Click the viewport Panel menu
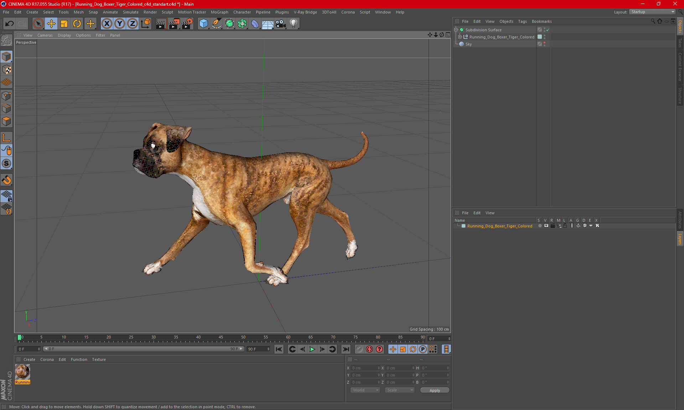The width and height of the screenshot is (684, 410). pos(115,35)
